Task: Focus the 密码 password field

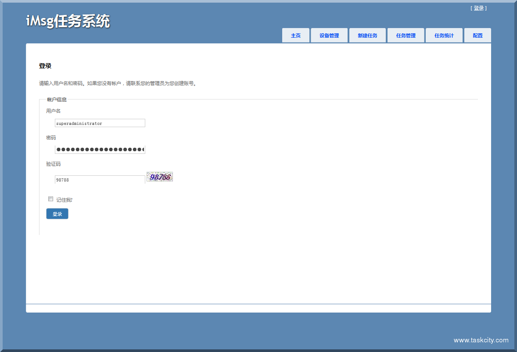Action: pos(100,149)
